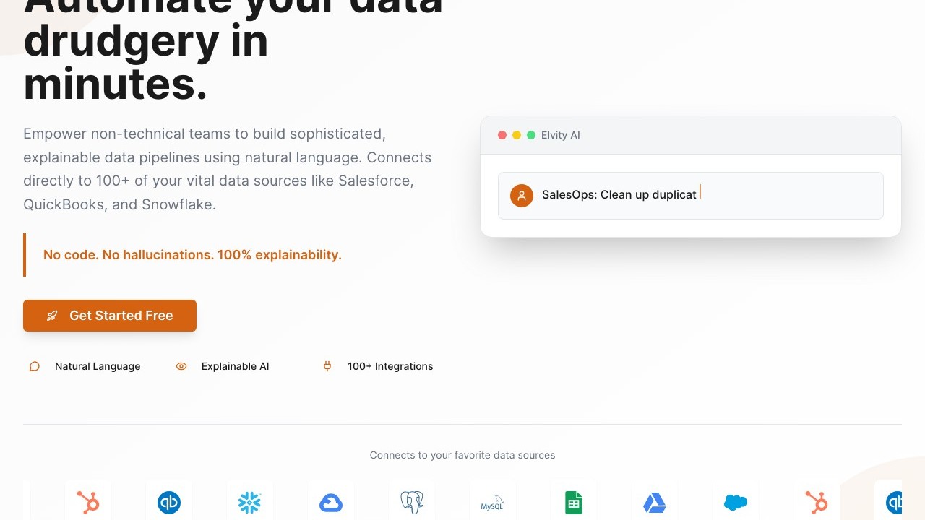Viewport: 925px width, 520px height.
Task: Choose the Google Sheets icon
Action: (574, 503)
